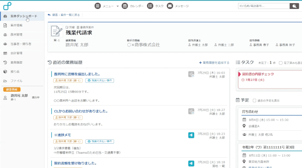Open task 契約書の内容チェック

tap(258, 74)
